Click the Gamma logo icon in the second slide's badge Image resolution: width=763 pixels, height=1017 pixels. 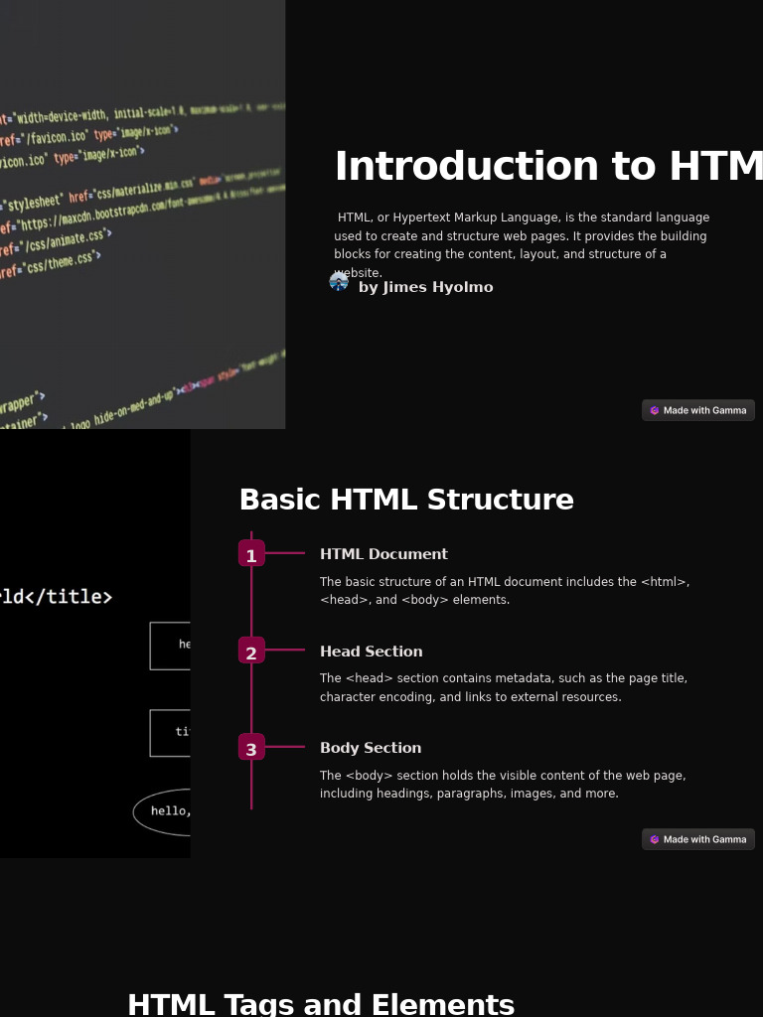click(x=654, y=839)
